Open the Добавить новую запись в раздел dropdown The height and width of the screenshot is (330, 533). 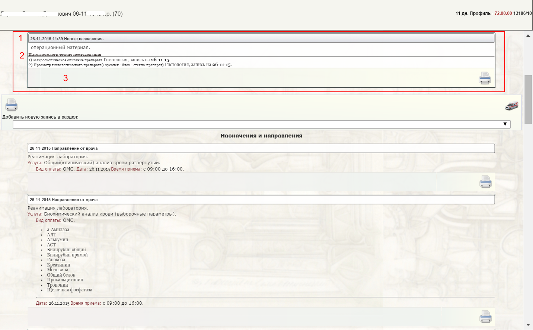click(261, 124)
